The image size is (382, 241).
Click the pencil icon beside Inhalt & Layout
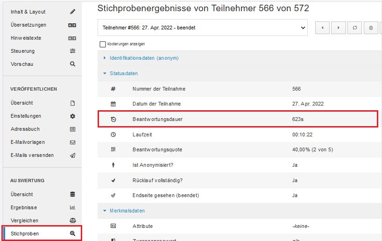pos(72,12)
